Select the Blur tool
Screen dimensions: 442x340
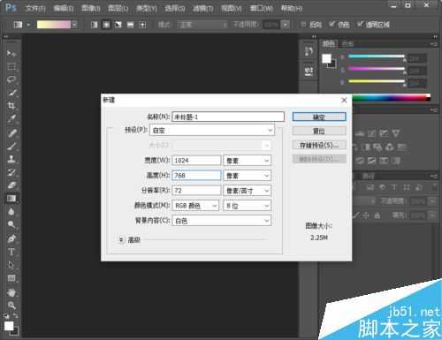(x=11, y=212)
